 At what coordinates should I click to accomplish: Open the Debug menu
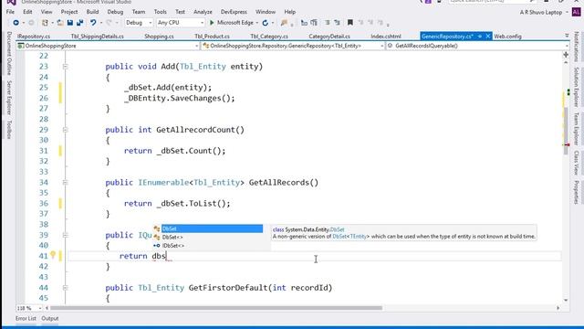coord(115,12)
